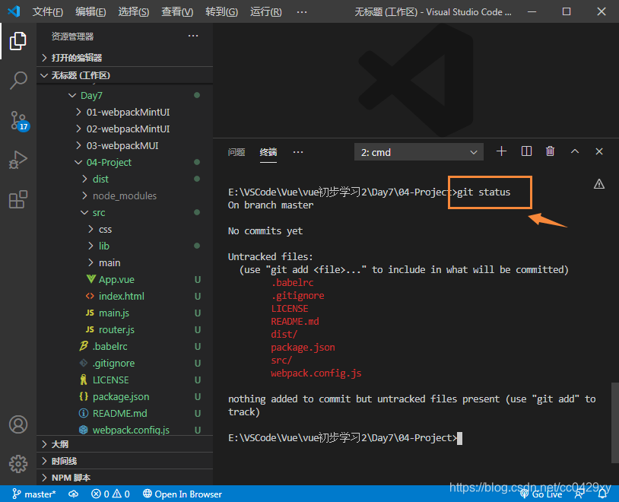The image size is (619, 502).
Task: Collapse the 04-Project folder
Action: tap(125, 162)
